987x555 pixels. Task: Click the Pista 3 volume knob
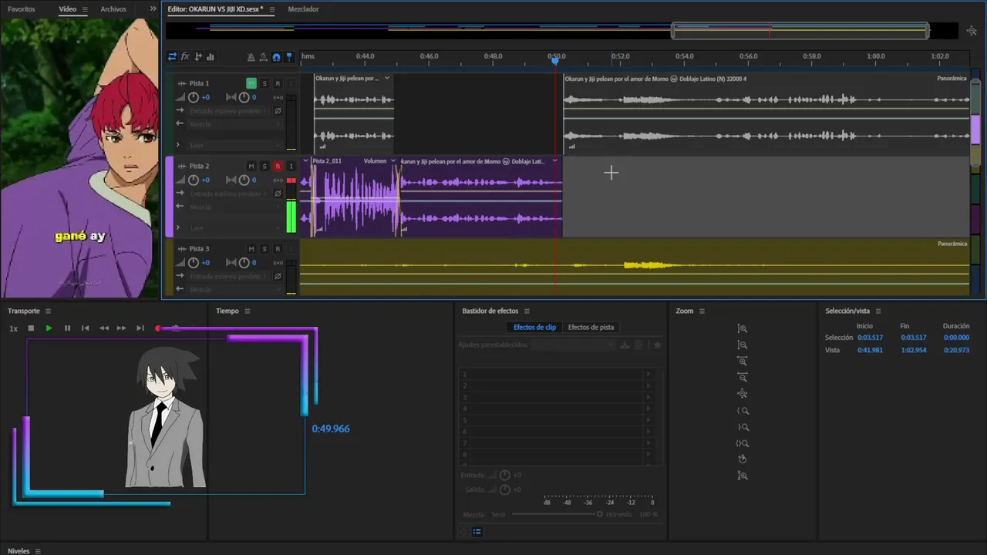(x=194, y=263)
